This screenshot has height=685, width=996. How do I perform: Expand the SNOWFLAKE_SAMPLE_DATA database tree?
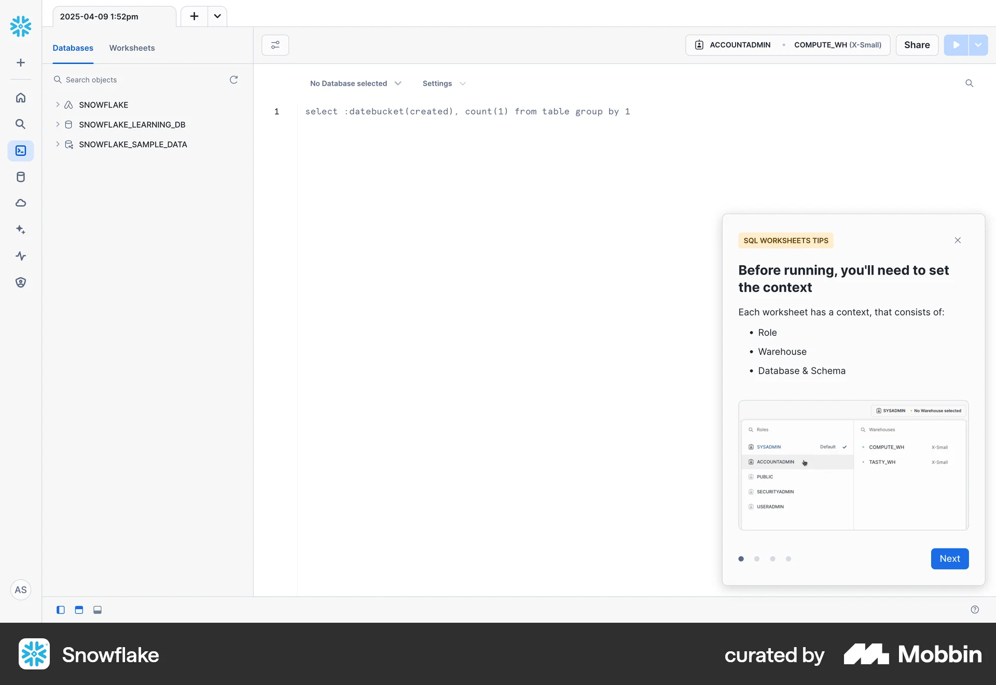58,144
